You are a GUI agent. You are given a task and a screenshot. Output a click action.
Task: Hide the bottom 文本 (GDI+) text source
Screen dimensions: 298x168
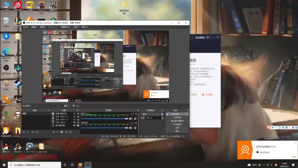[74, 122]
